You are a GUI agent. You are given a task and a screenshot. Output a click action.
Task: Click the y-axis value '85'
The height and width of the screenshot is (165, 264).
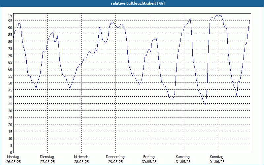[x=10, y=35]
